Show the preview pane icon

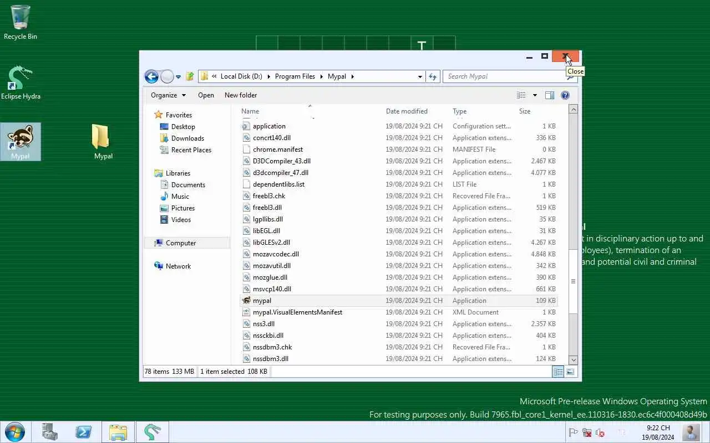pyautogui.click(x=549, y=95)
